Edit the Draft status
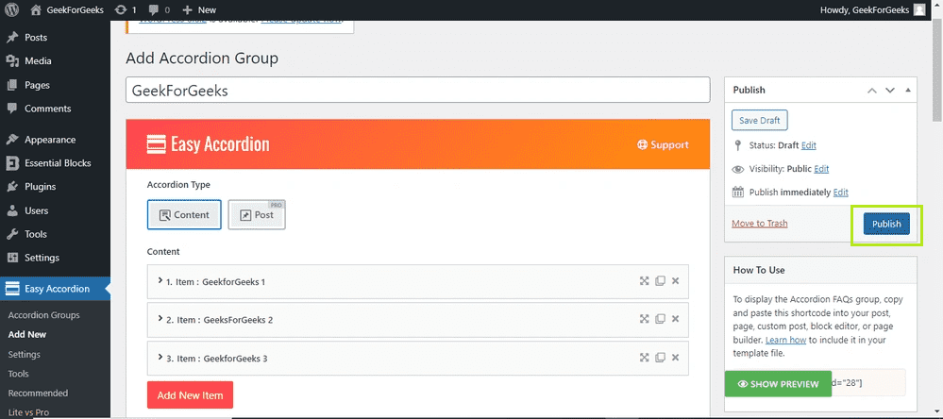943x419 pixels. 809,145
